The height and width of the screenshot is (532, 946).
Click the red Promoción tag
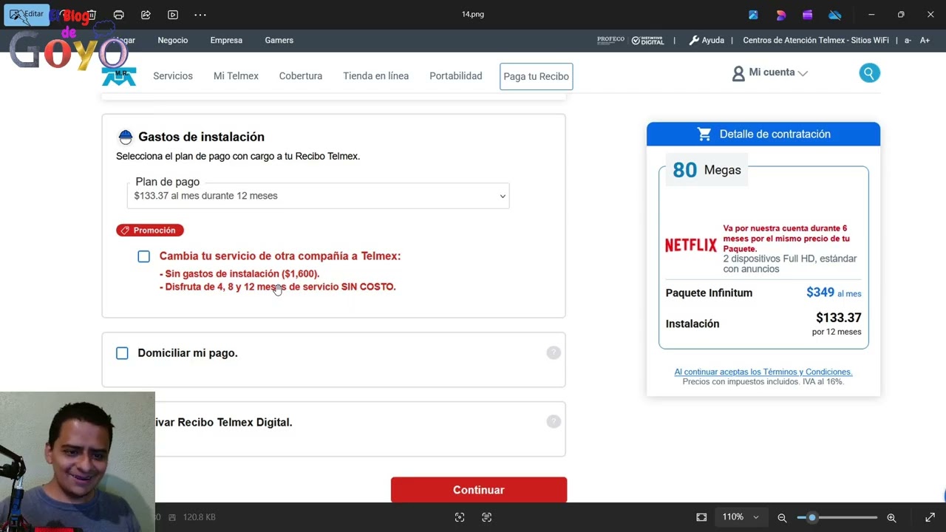(150, 231)
